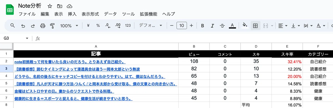333x108 pixels.
Task: Open the 100% zoom dropdown
Action: [69, 25]
